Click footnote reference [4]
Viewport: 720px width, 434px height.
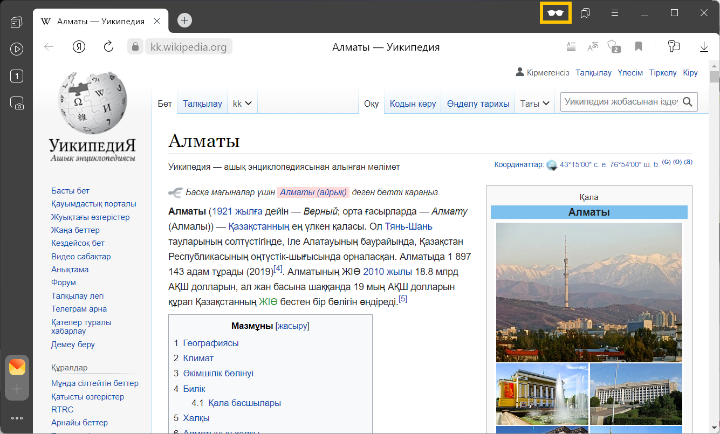pyautogui.click(x=278, y=268)
